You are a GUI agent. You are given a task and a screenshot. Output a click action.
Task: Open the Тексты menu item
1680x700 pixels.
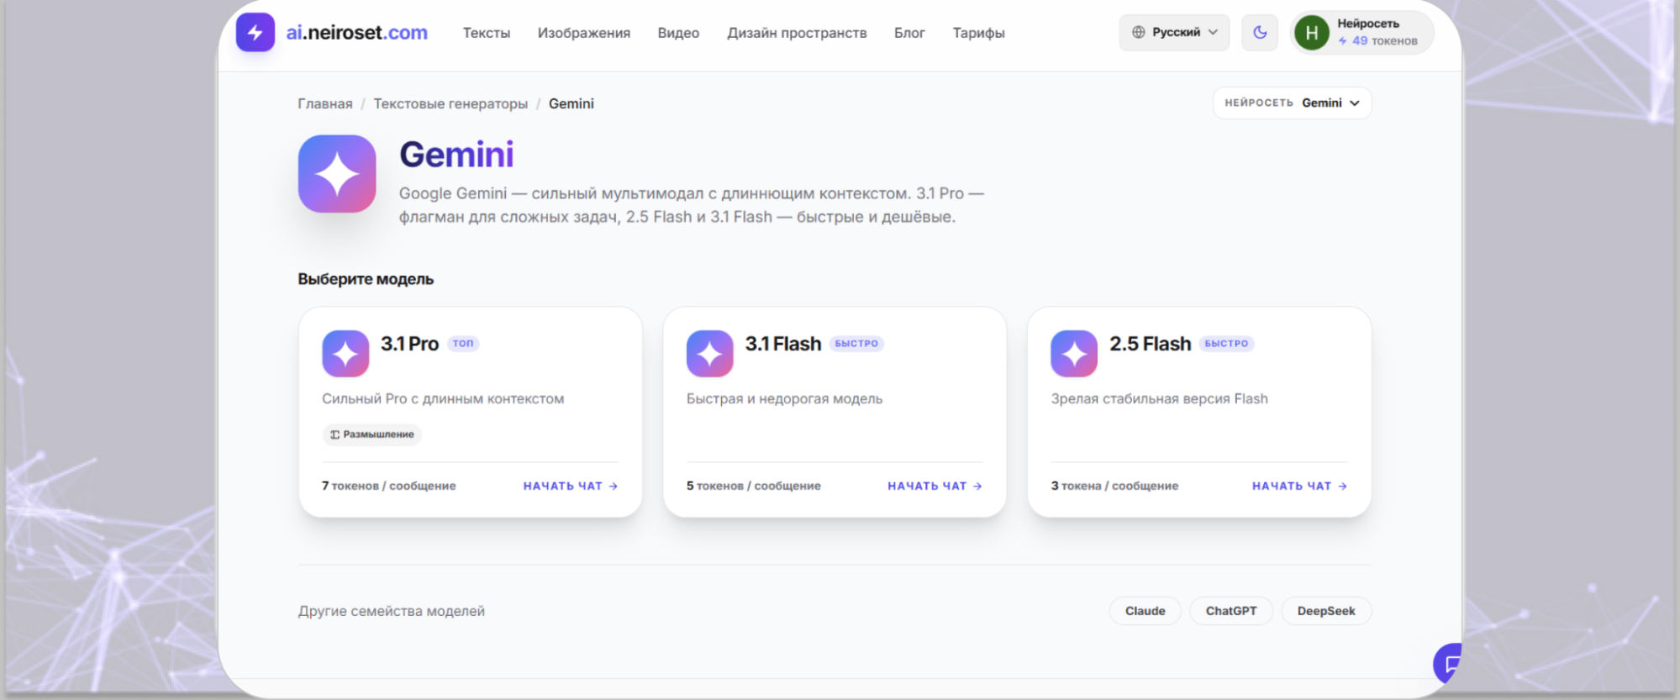point(487,33)
